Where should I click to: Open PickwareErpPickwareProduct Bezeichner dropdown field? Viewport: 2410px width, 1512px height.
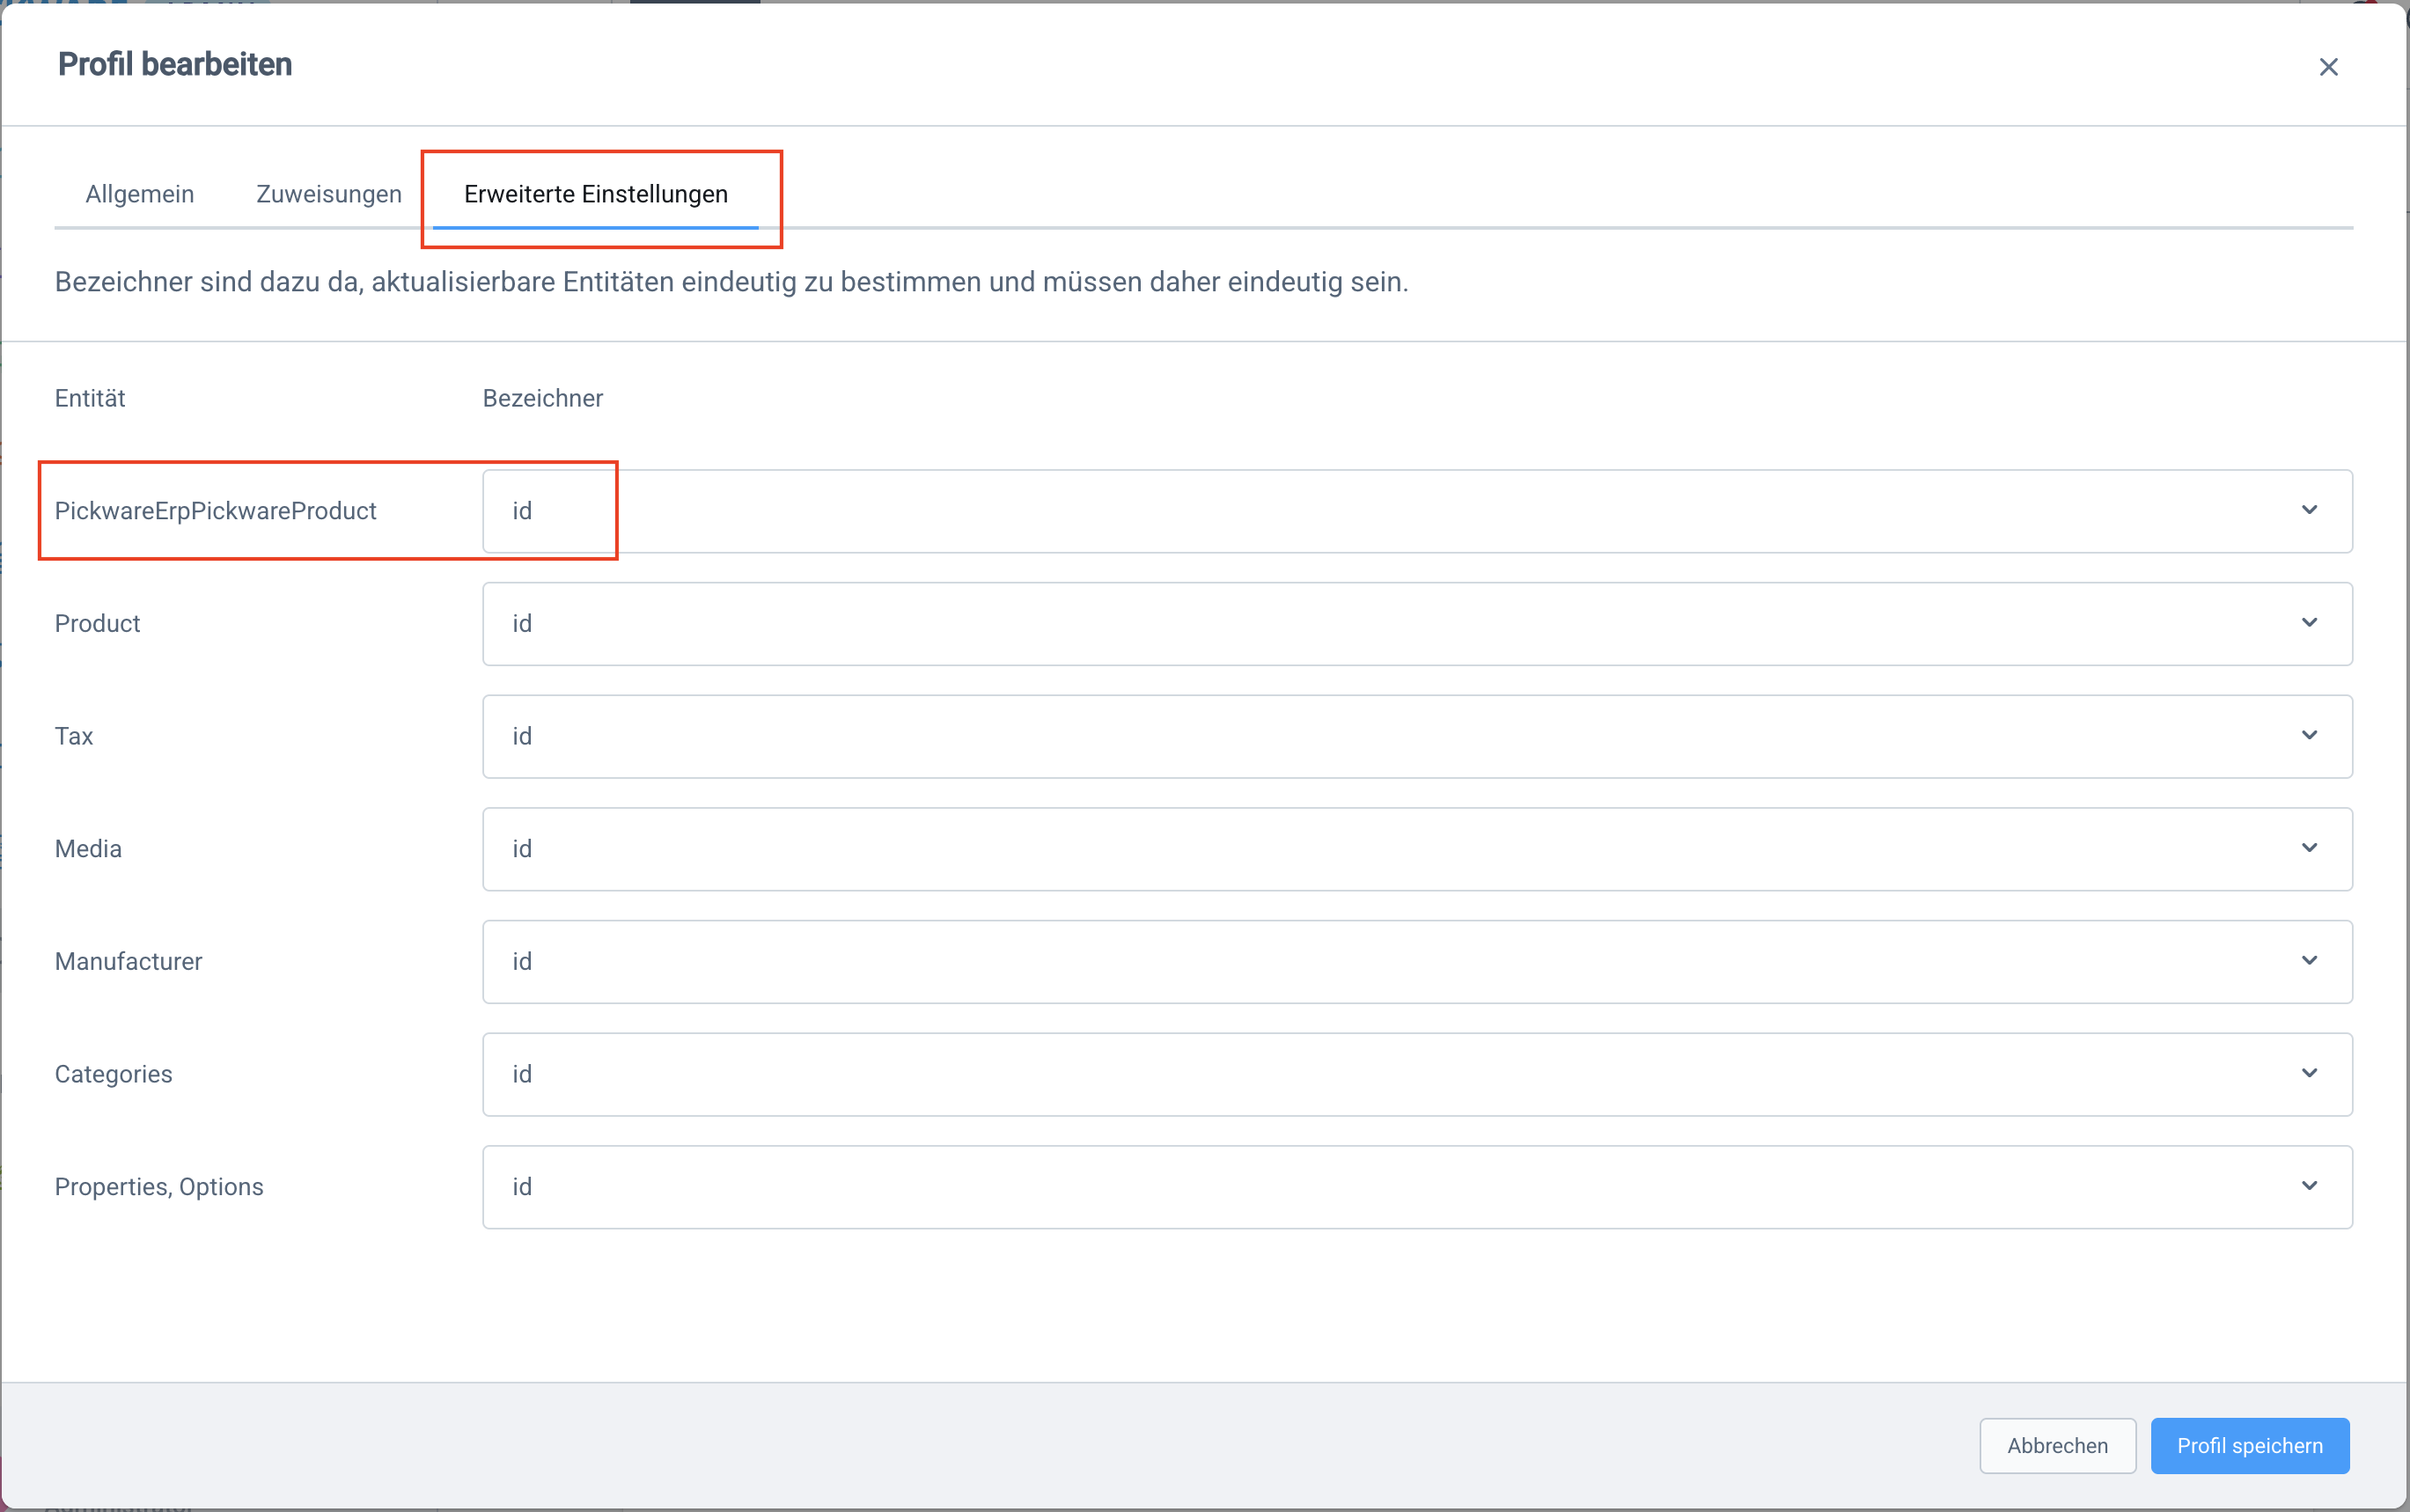pyautogui.click(x=1400, y=511)
